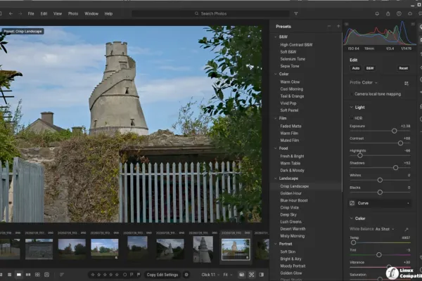Collapse the Landscape preset group
Image resolution: width=422 pixels, height=281 pixels.
pyautogui.click(x=275, y=178)
